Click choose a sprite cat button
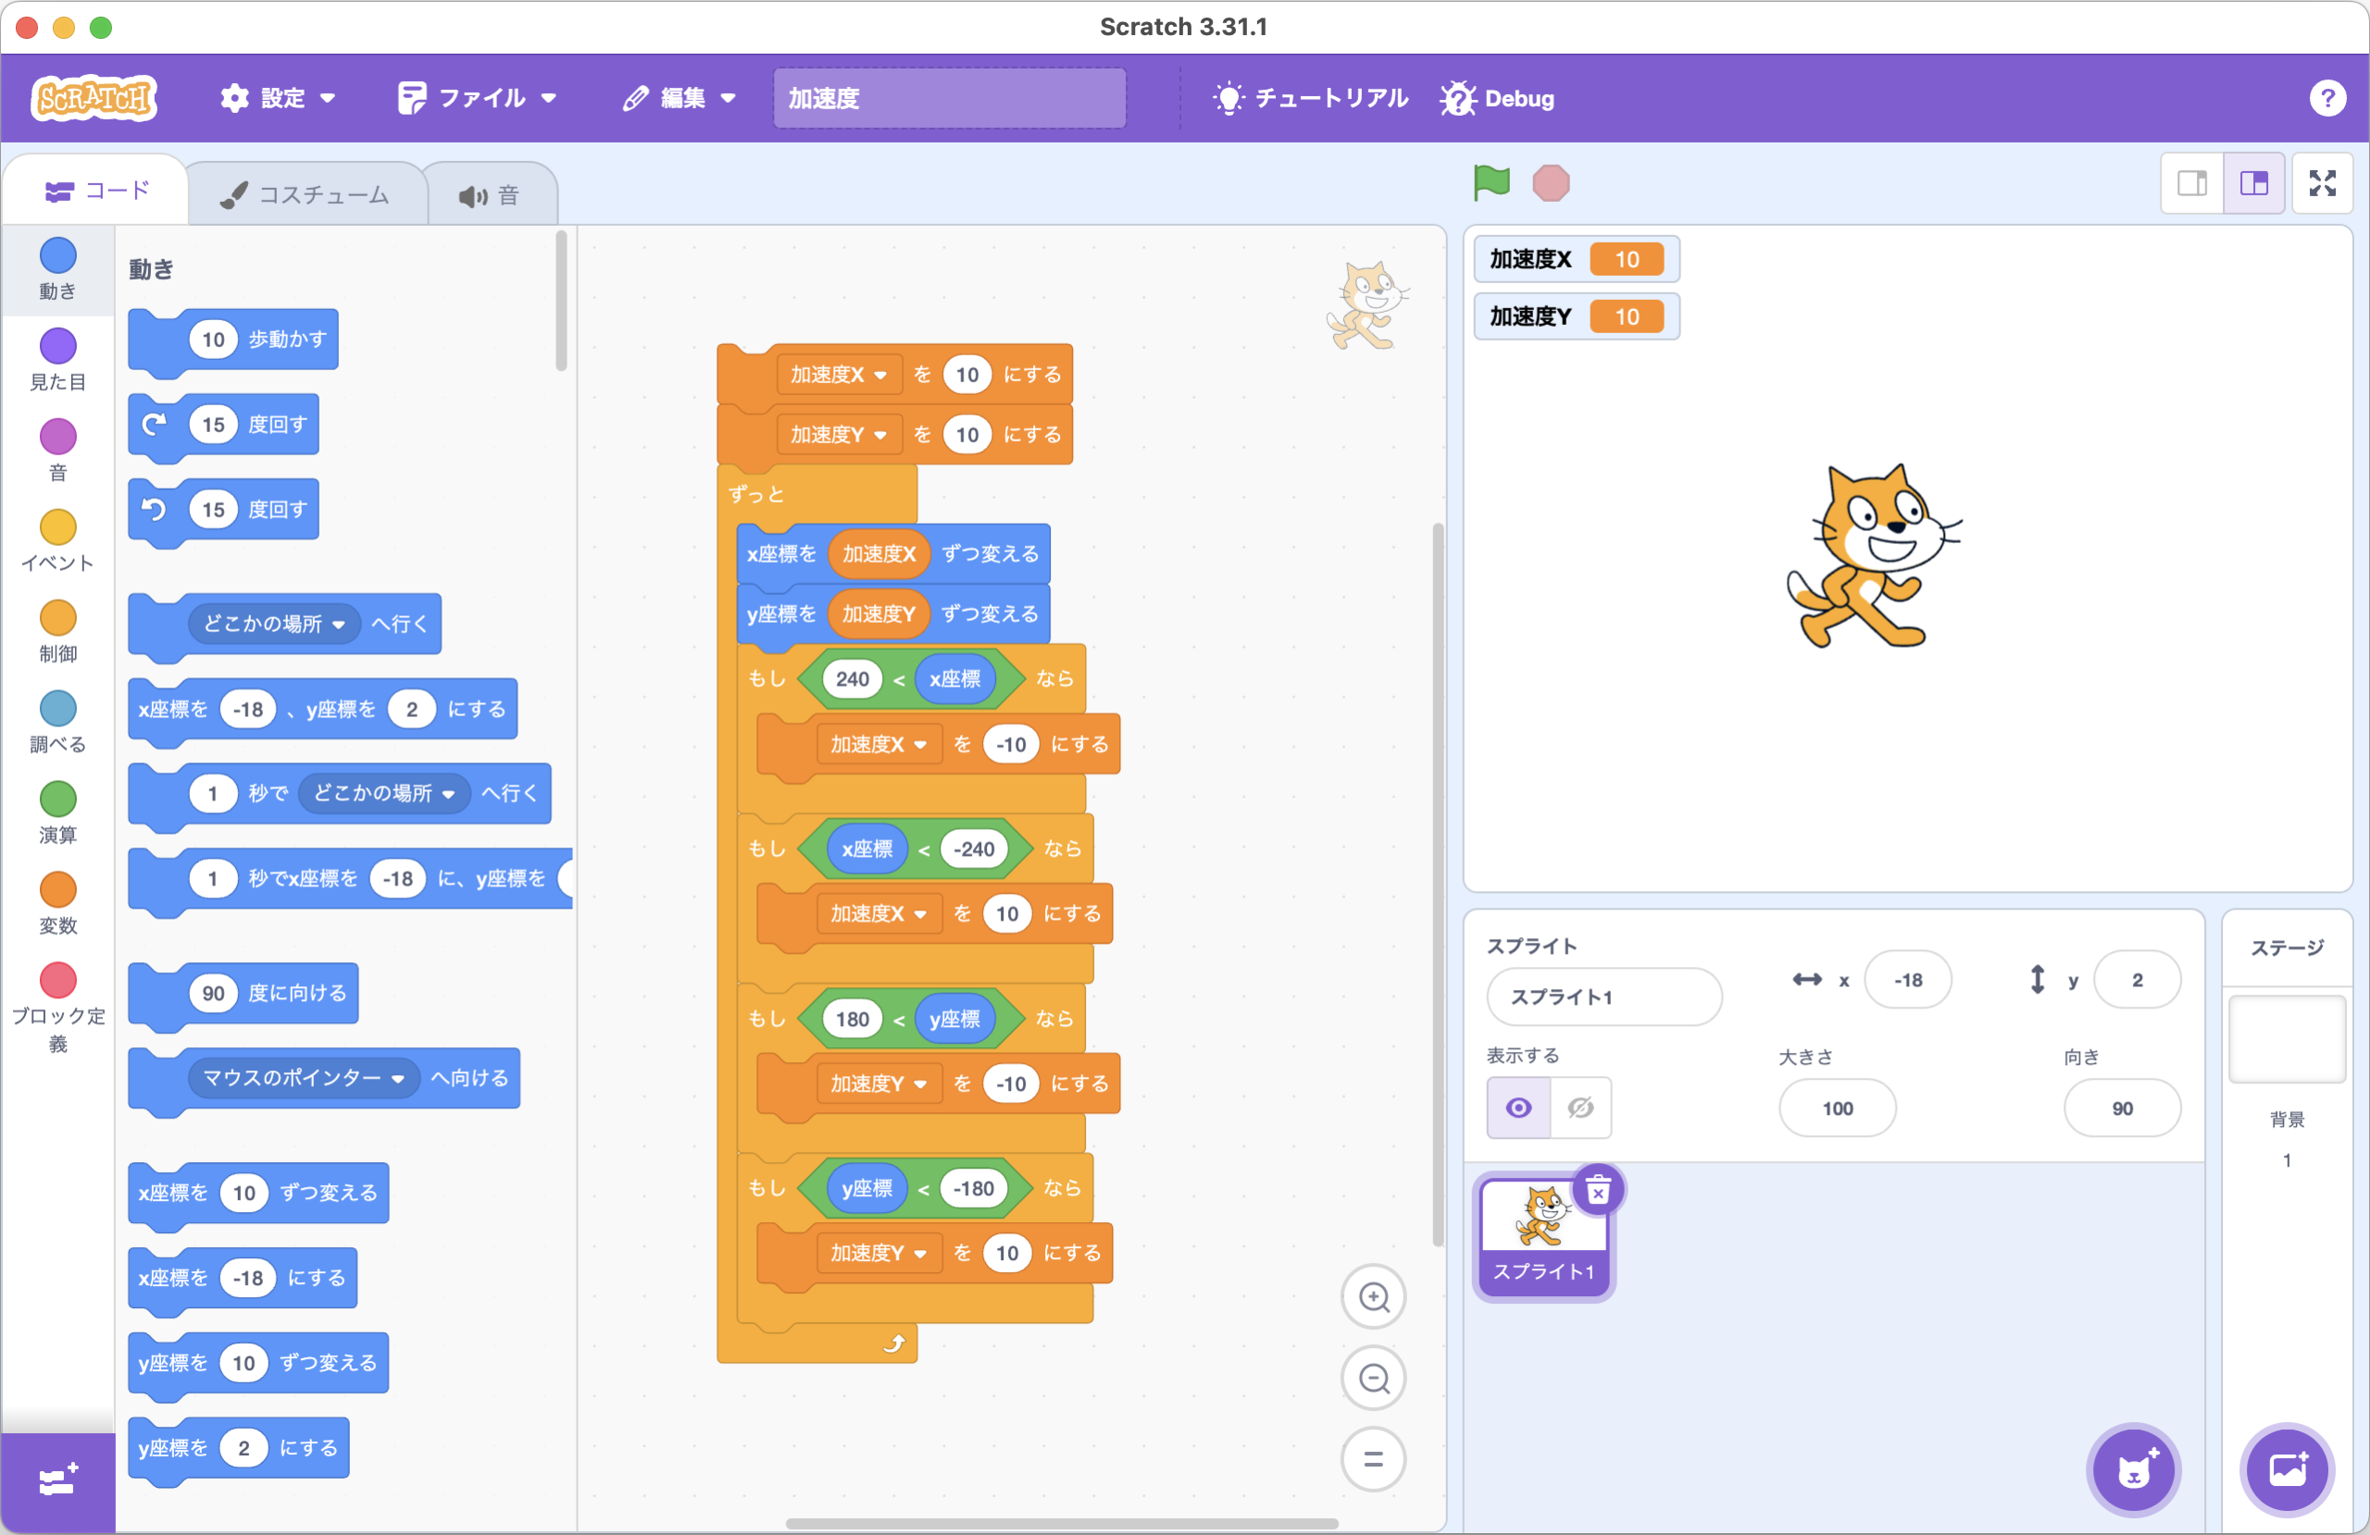The image size is (2370, 1535). pos(2133,1470)
